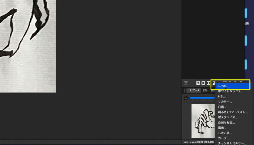The width and height of the screenshot is (254, 145).
Task: Open the 動画 folder on the desktop
Action: 246,14
